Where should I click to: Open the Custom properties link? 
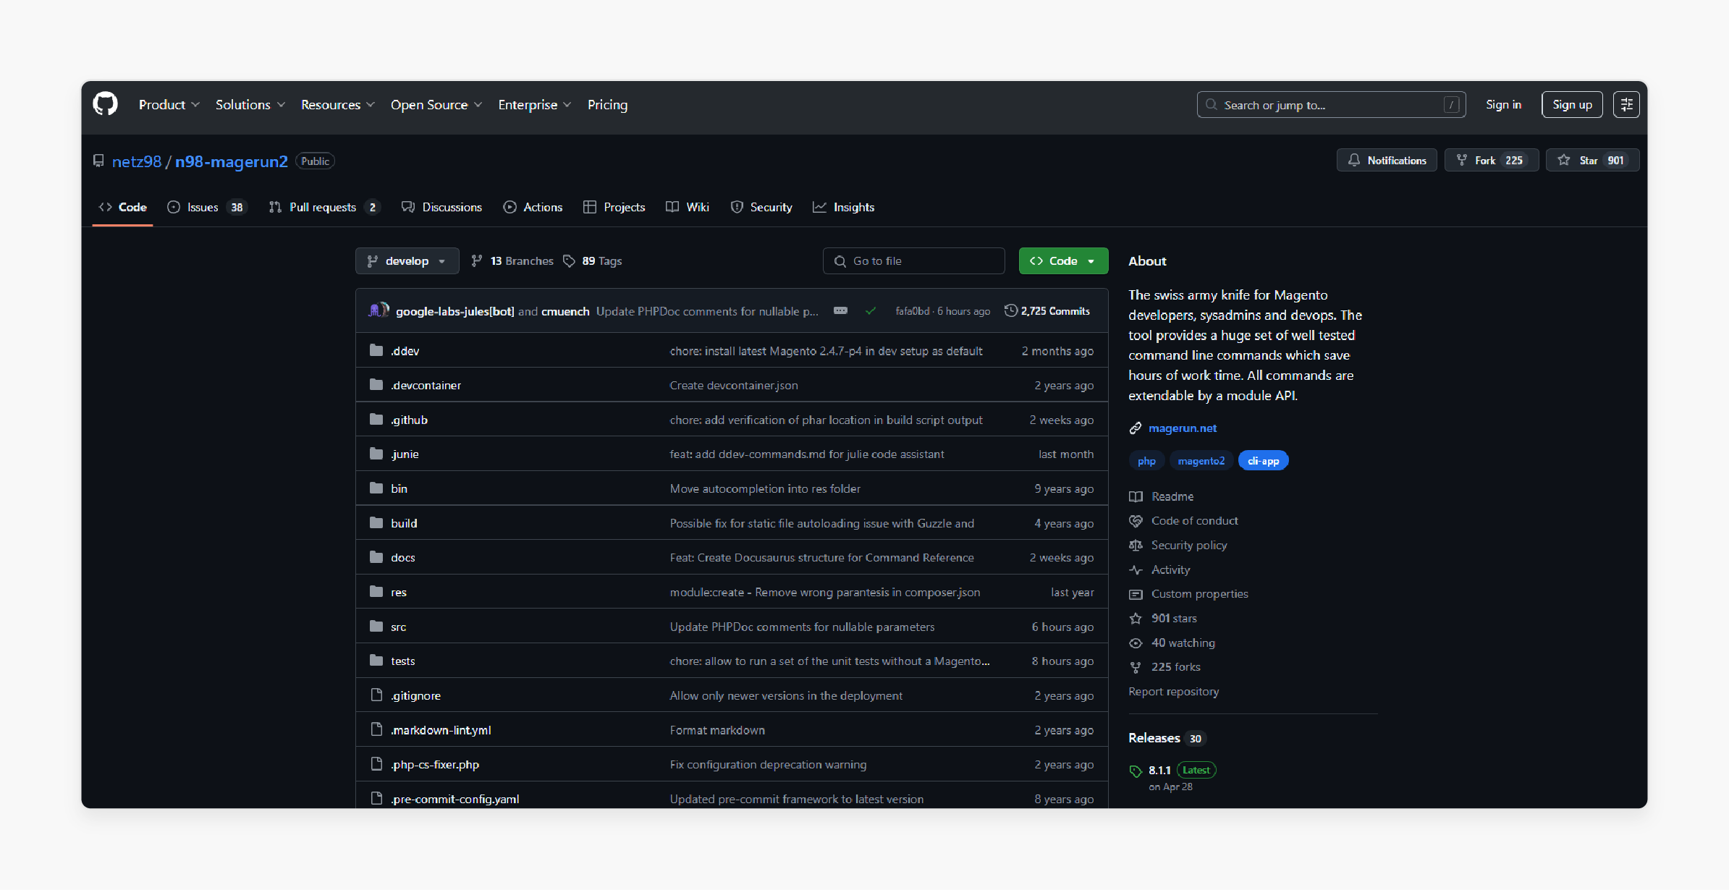(1200, 594)
